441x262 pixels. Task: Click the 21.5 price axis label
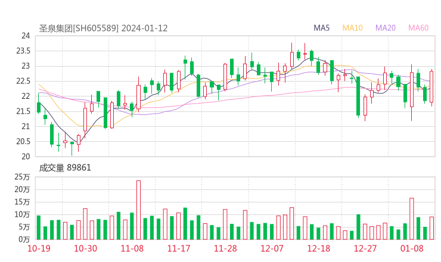point(23,111)
